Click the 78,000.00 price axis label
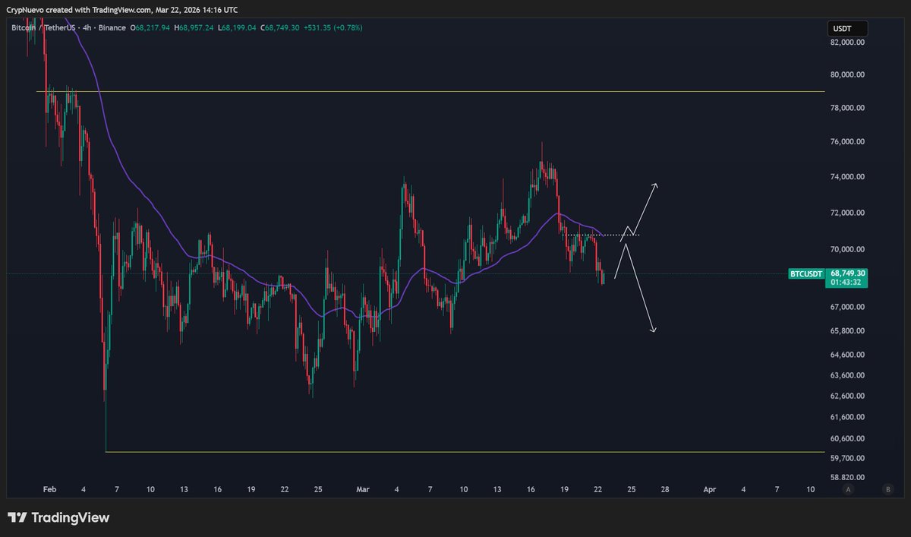Viewport: 911px width, 537px height. tap(848, 108)
